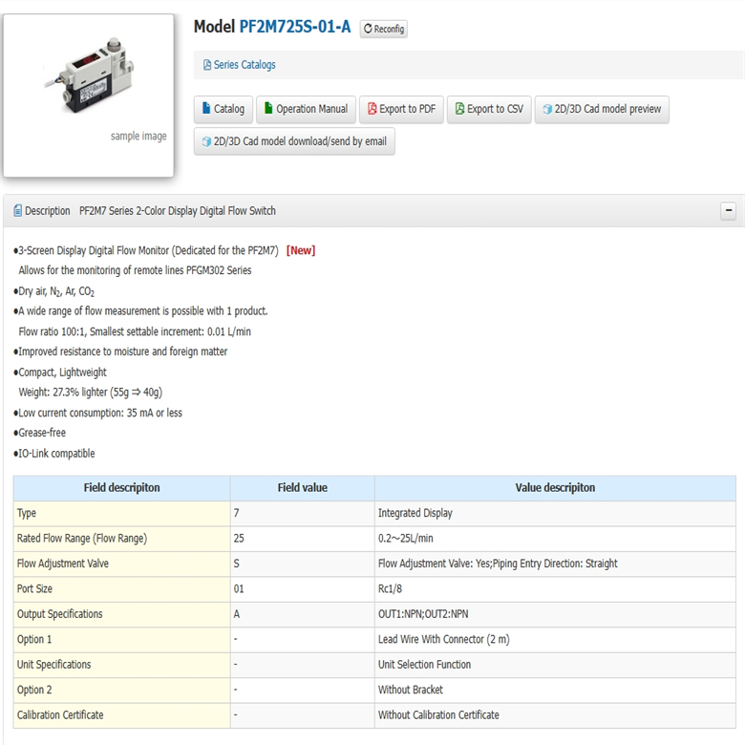Image resolution: width=745 pixels, height=745 pixels.
Task: Click the Improved resistance to moisture bullet
Action: click(120, 351)
